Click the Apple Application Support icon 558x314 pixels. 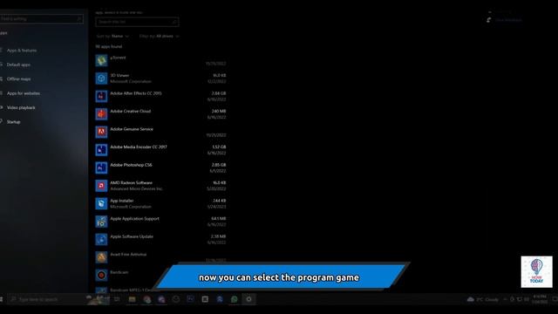(101, 222)
